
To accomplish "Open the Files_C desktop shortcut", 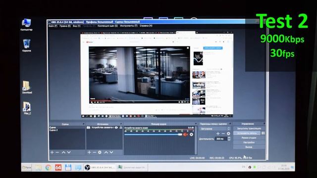I will point(27,108).
